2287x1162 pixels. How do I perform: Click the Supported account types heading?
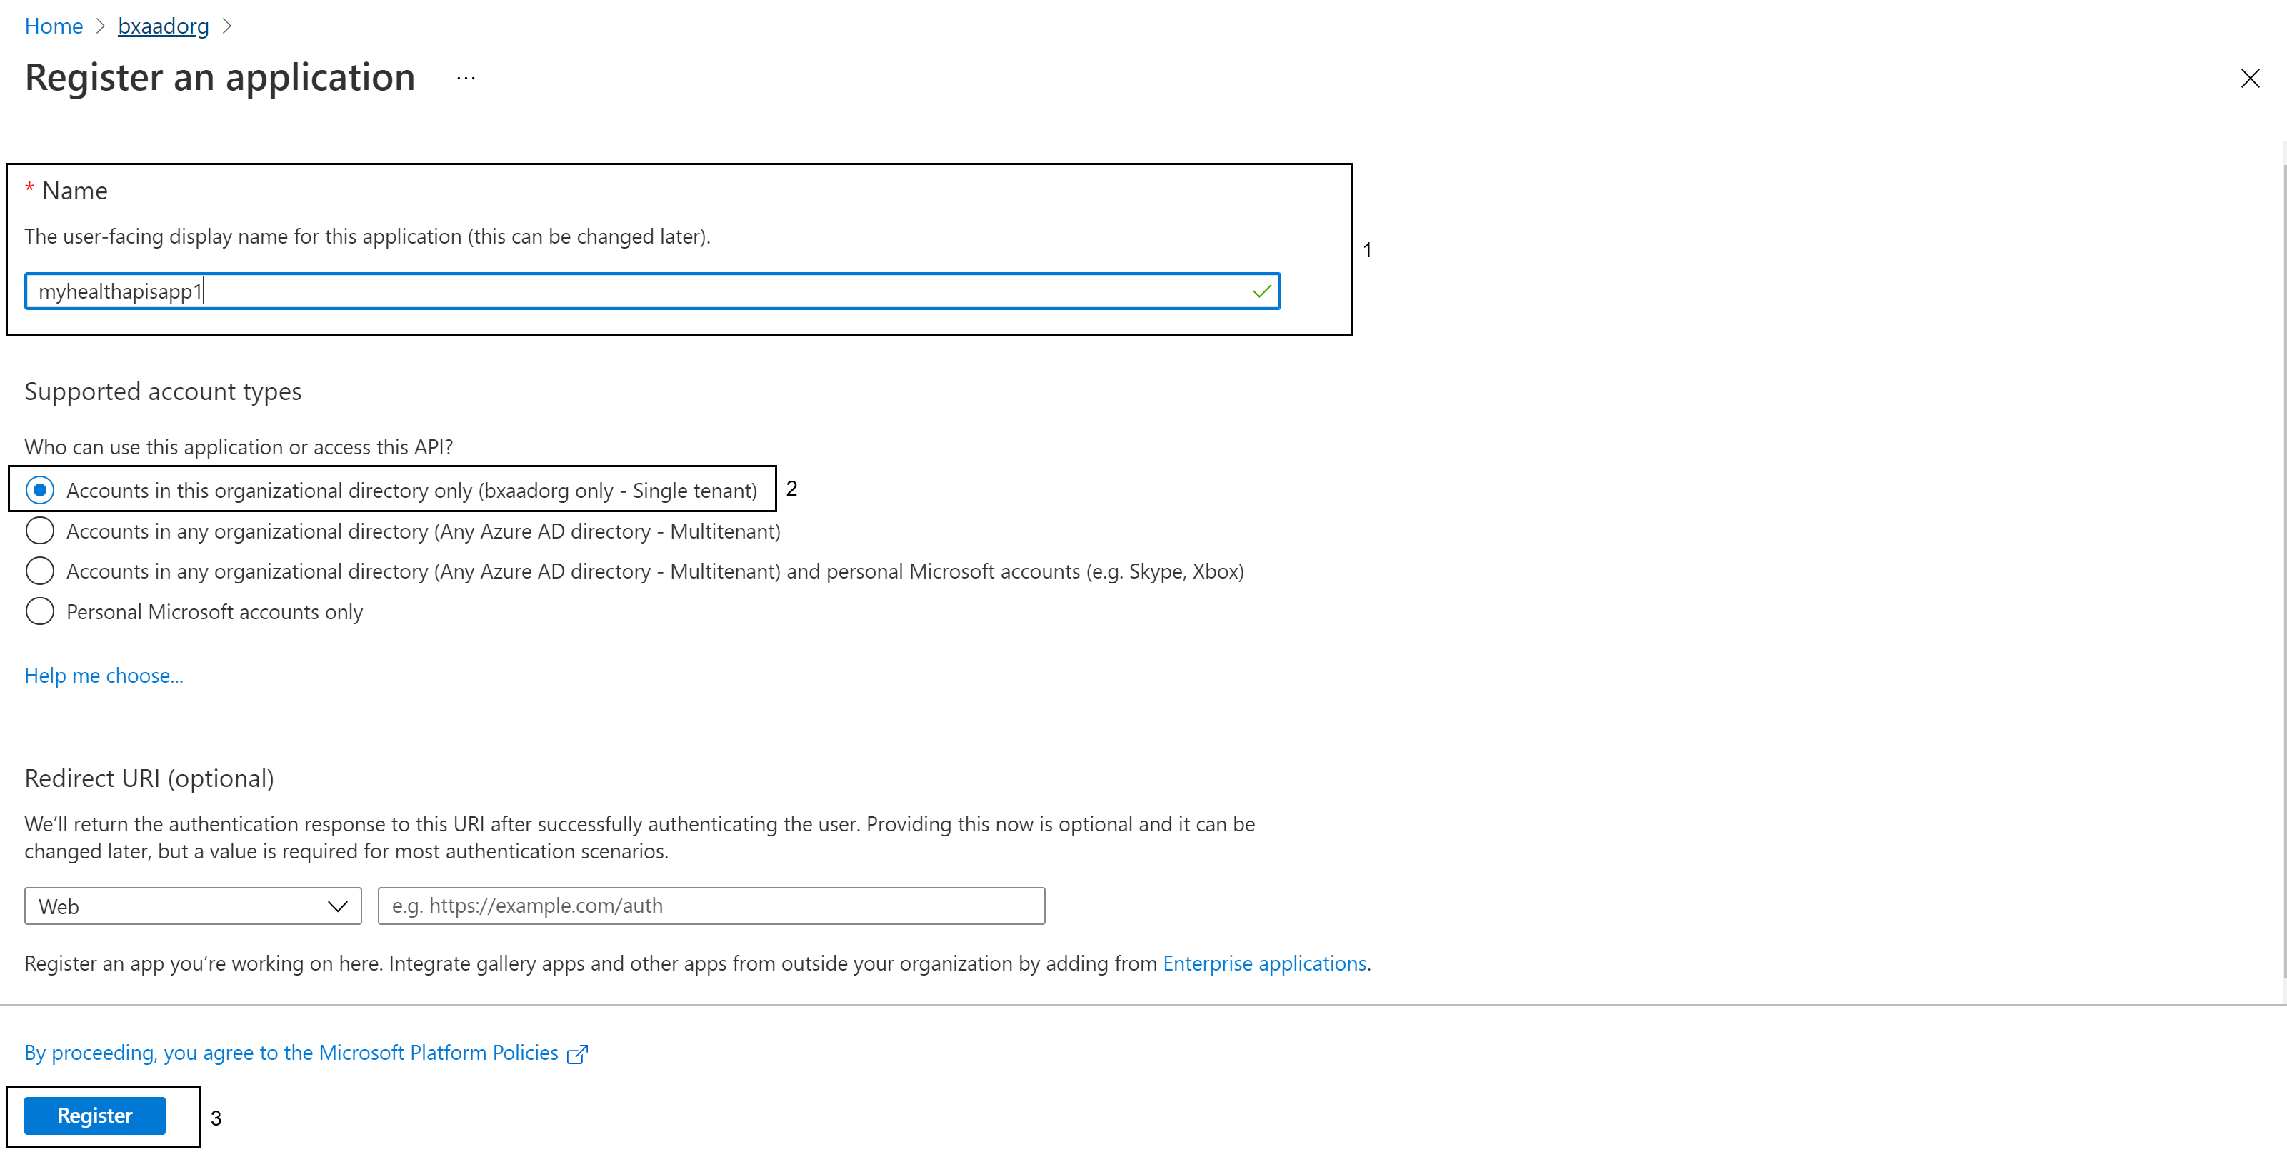pos(162,391)
